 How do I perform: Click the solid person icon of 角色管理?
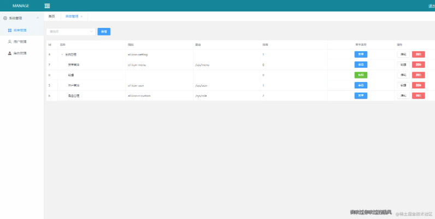pos(10,53)
